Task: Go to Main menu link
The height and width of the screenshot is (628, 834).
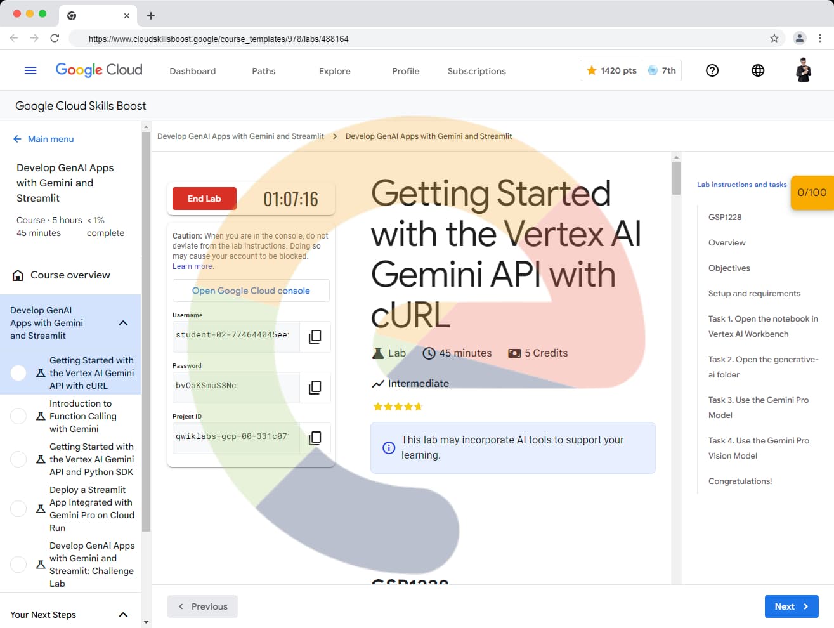Action: pyautogui.click(x=51, y=139)
